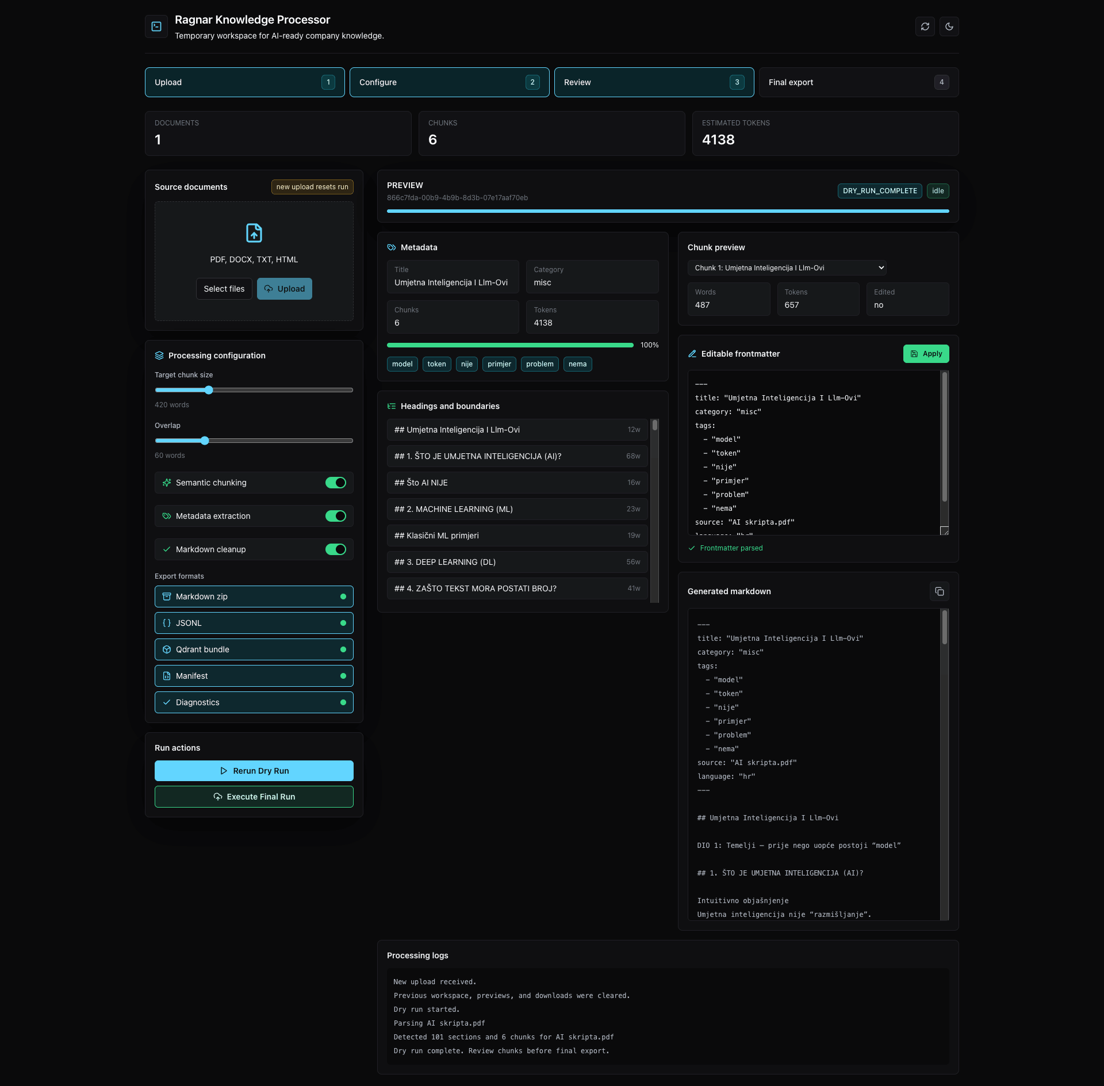The width and height of the screenshot is (1104, 1086).
Task: Select heading '## Što AI NIJE'
Action: [517, 483]
